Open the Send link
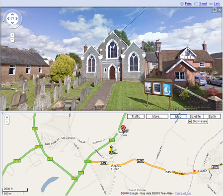This screenshot has width=223, height=196. (203, 3)
